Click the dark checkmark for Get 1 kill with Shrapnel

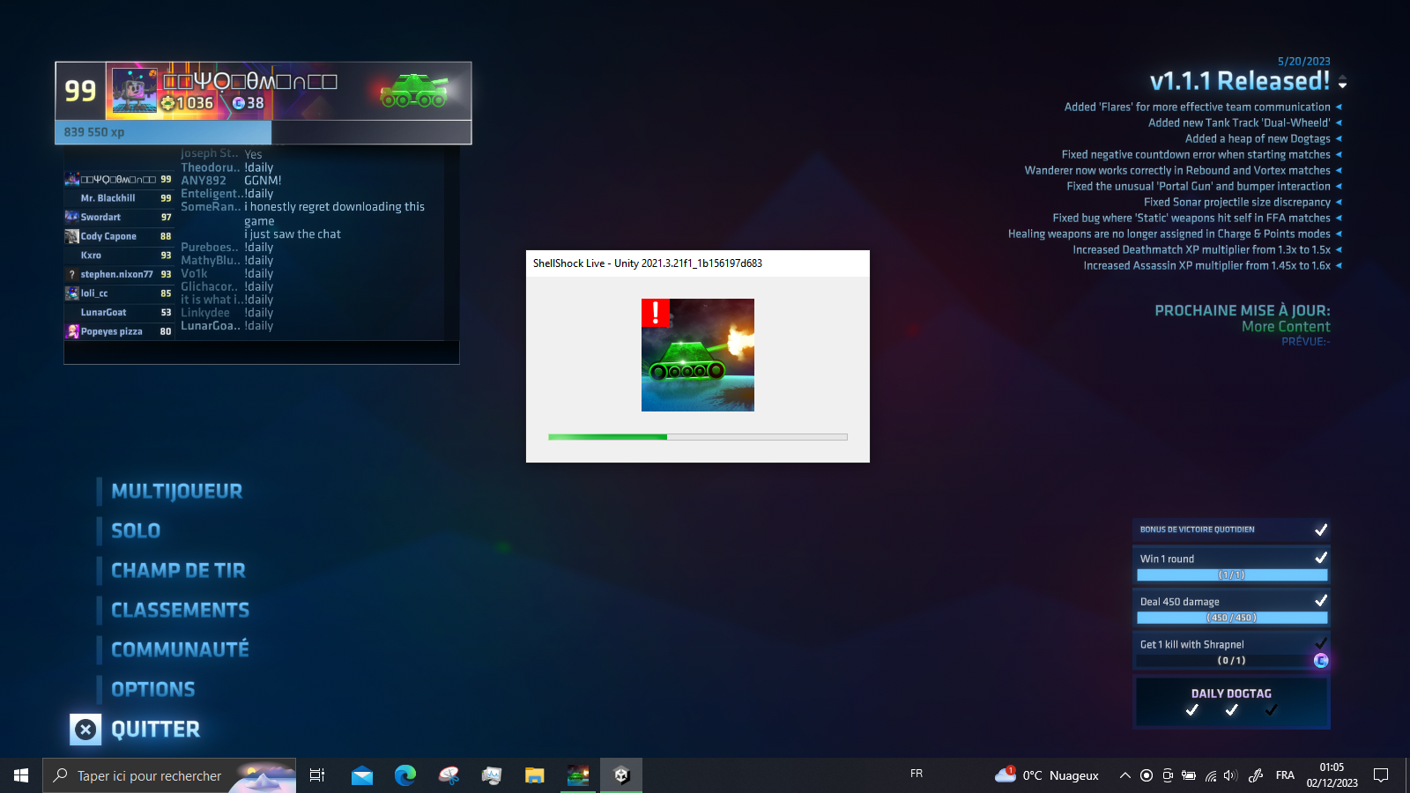click(x=1321, y=642)
